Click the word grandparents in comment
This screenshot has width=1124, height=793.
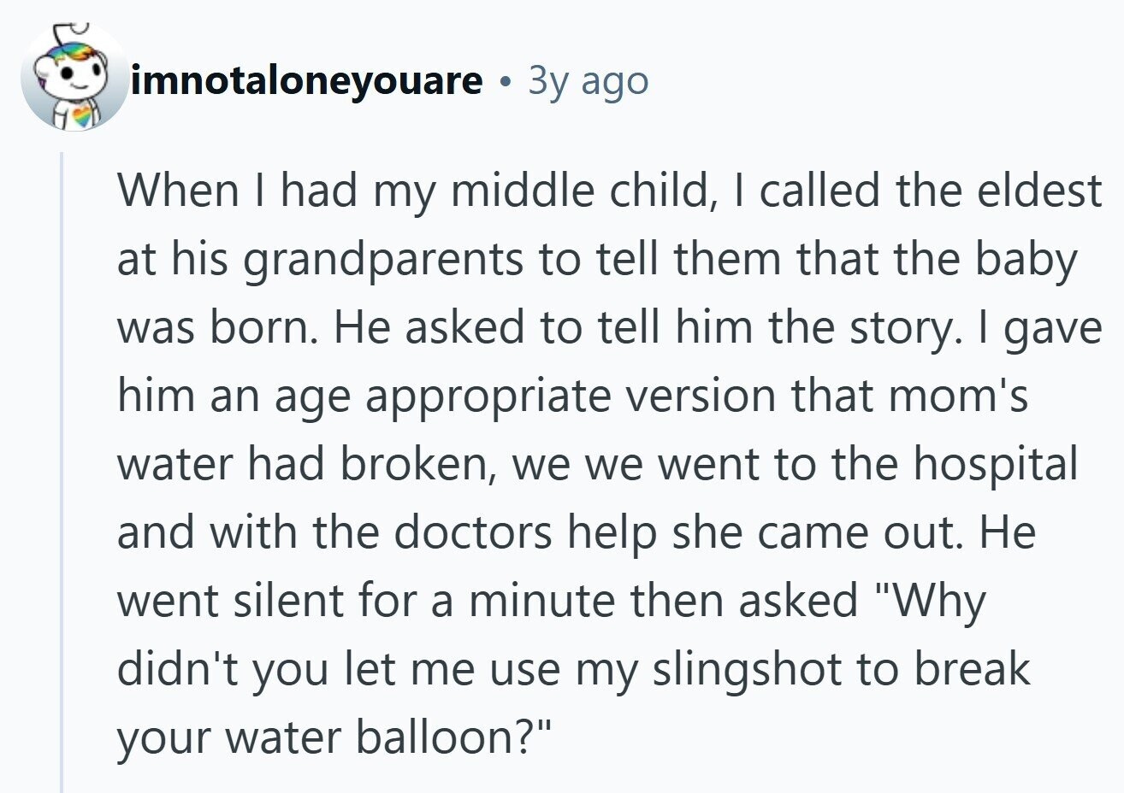coord(382,260)
